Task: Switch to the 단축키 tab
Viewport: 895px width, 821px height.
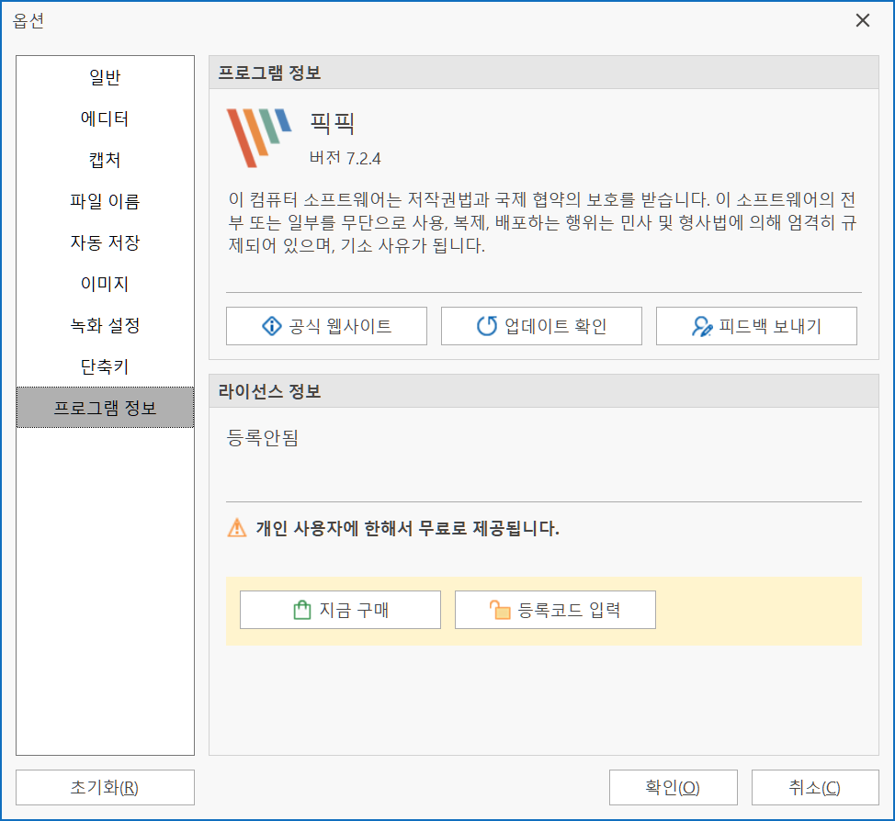Action: [x=105, y=366]
